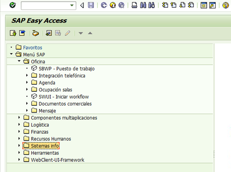Viewport: 231px width, 172px height.
Task: Click the WebClient-UI-Framework label
Action: click(57, 160)
